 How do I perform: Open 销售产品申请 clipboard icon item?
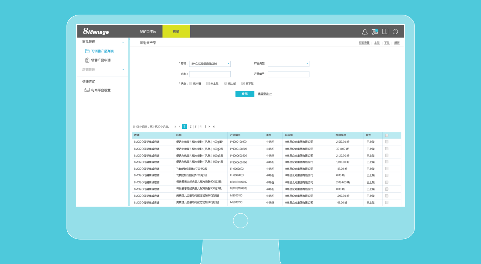(x=88, y=60)
